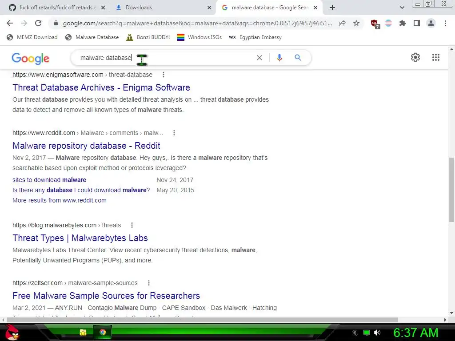Open Threat Database Archives - Enigma Software
This screenshot has width=455, height=341.
(x=101, y=87)
